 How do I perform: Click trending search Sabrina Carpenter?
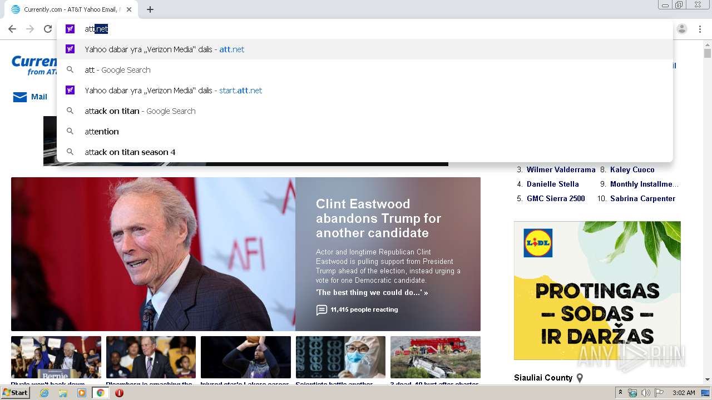[x=642, y=198]
